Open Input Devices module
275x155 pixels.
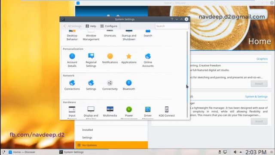[72, 112]
